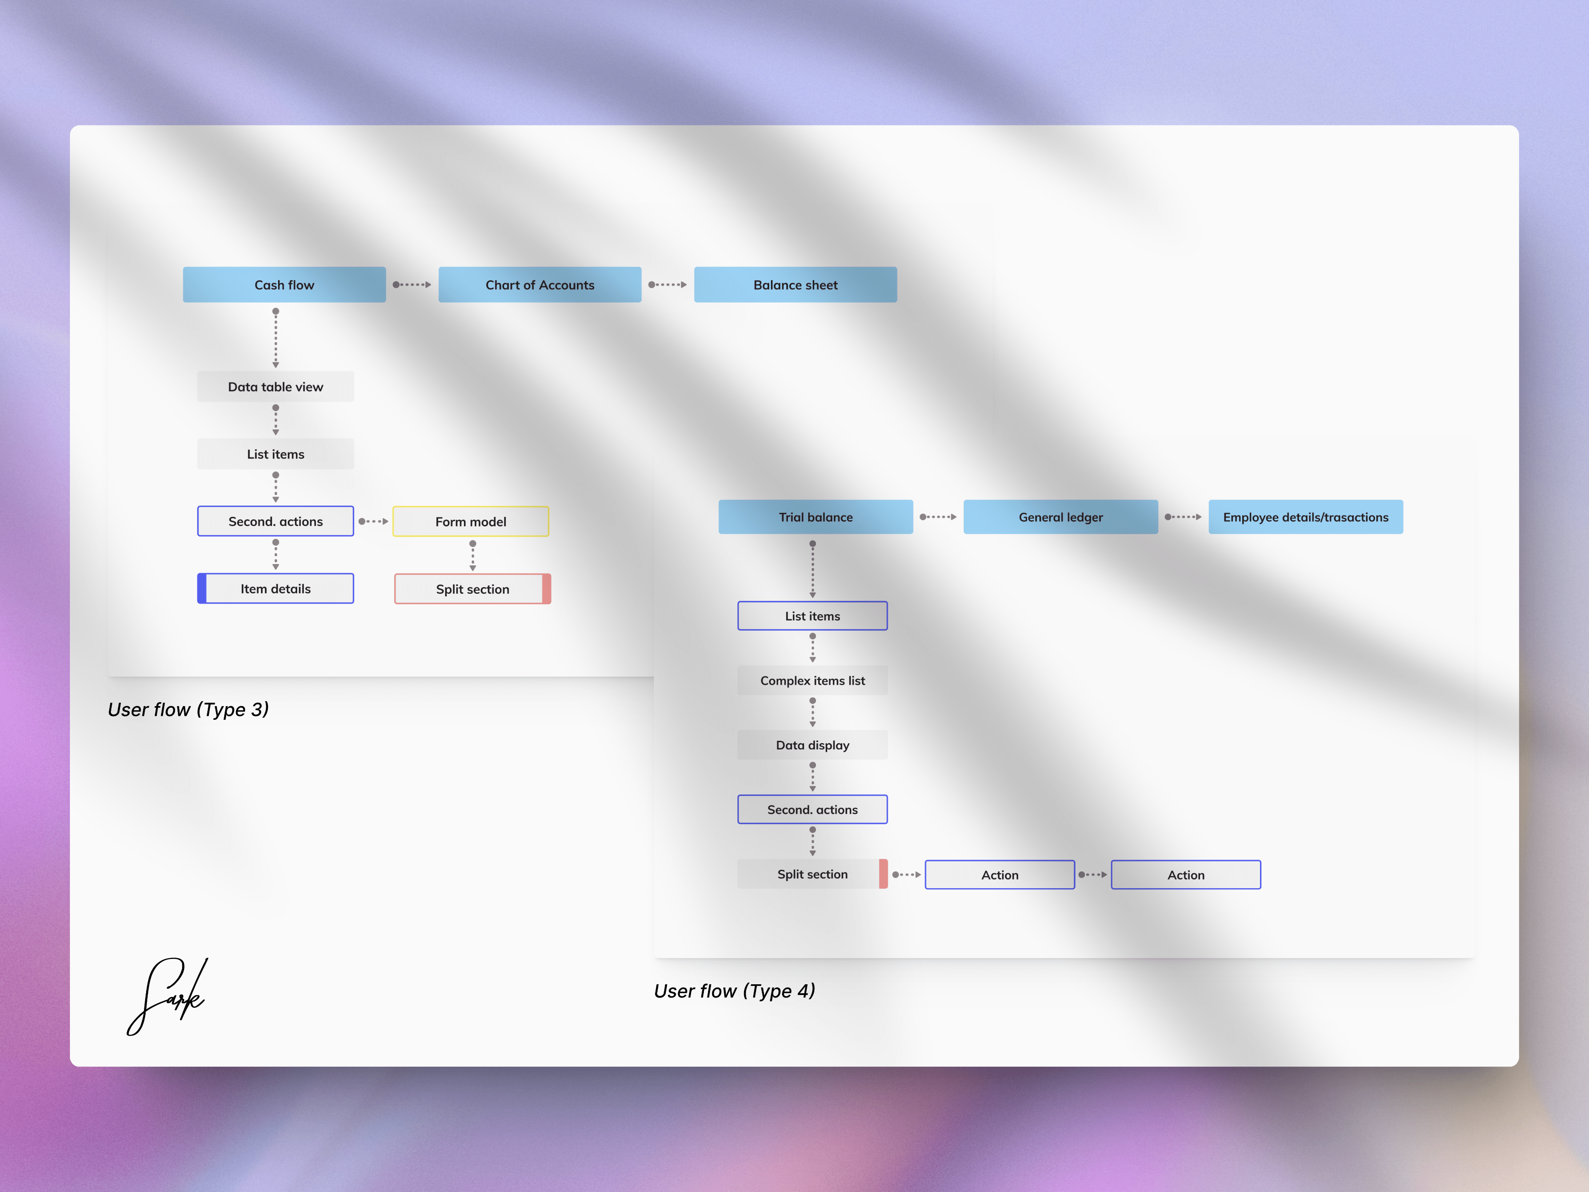Click the Complex items list box

click(x=812, y=680)
